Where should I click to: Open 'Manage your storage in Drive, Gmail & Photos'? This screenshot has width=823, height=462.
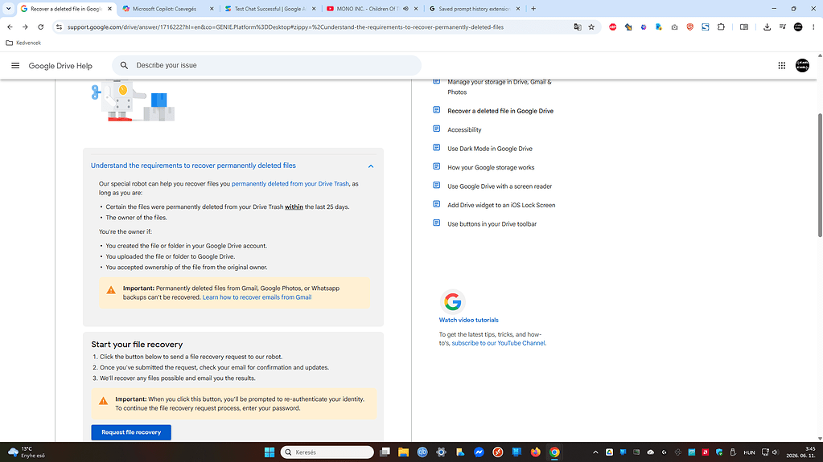pos(499,87)
